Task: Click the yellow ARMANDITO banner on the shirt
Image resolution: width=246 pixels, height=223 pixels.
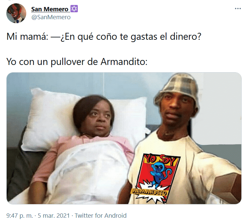Action: 149,192
